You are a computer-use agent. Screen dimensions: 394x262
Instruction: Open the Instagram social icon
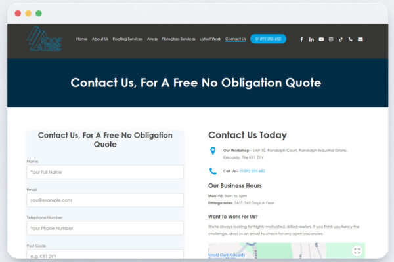point(331,39)
